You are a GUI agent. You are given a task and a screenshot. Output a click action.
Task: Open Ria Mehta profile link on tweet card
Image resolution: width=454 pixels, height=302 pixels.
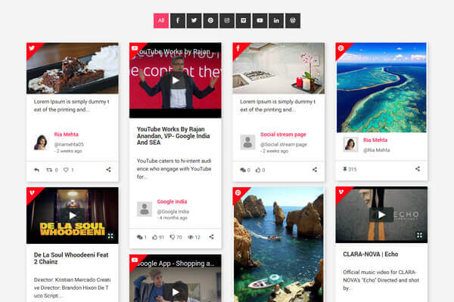click(x=67, y=134)
